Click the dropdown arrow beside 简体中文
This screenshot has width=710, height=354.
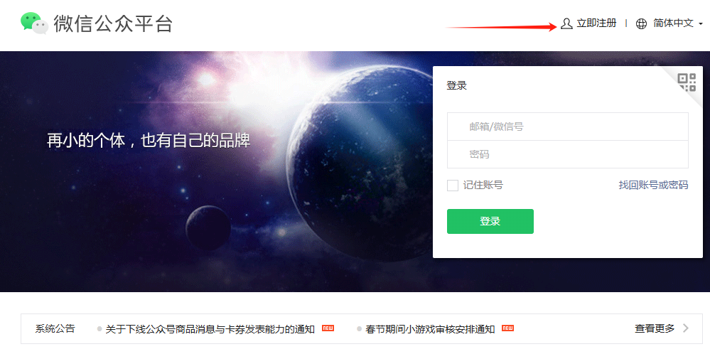(701, 24)
